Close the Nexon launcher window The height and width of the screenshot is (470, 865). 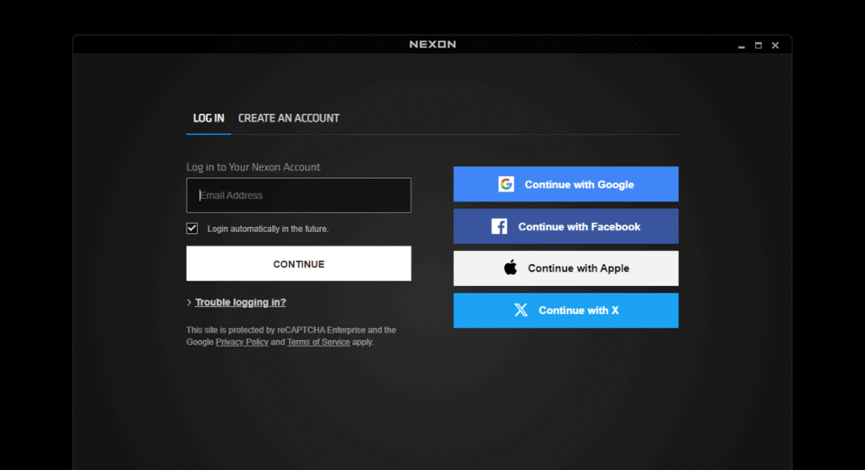coord(775,46)
